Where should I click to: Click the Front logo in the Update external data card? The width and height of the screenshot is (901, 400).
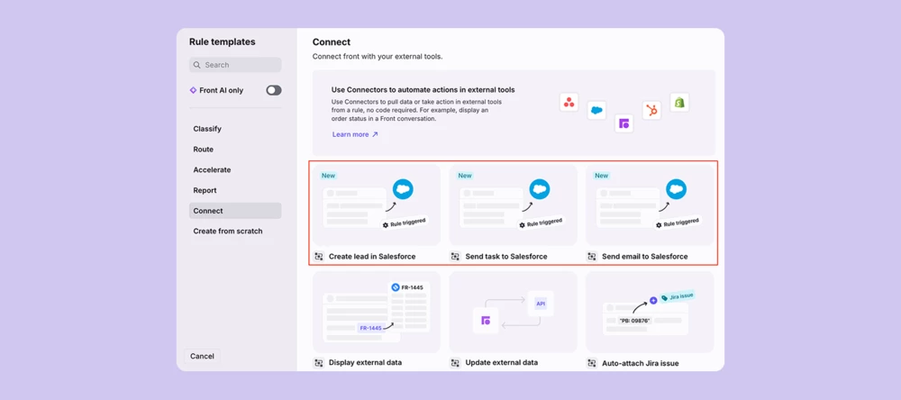pos(486,321)
